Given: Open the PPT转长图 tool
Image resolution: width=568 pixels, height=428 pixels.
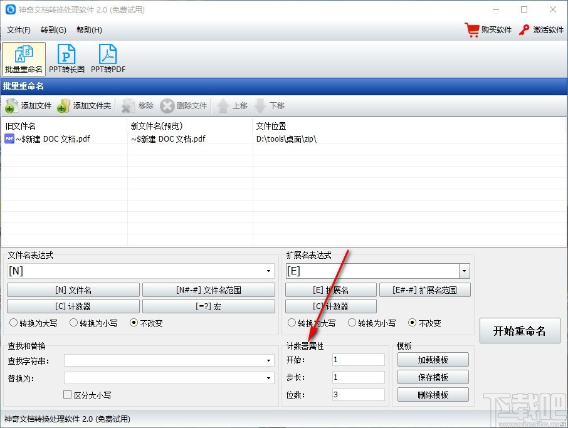Looking at the screenshot, I should (x=66, y=59).
